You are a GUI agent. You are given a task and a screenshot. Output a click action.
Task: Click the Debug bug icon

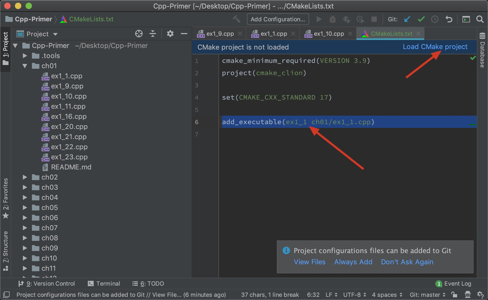coord(333,19)
